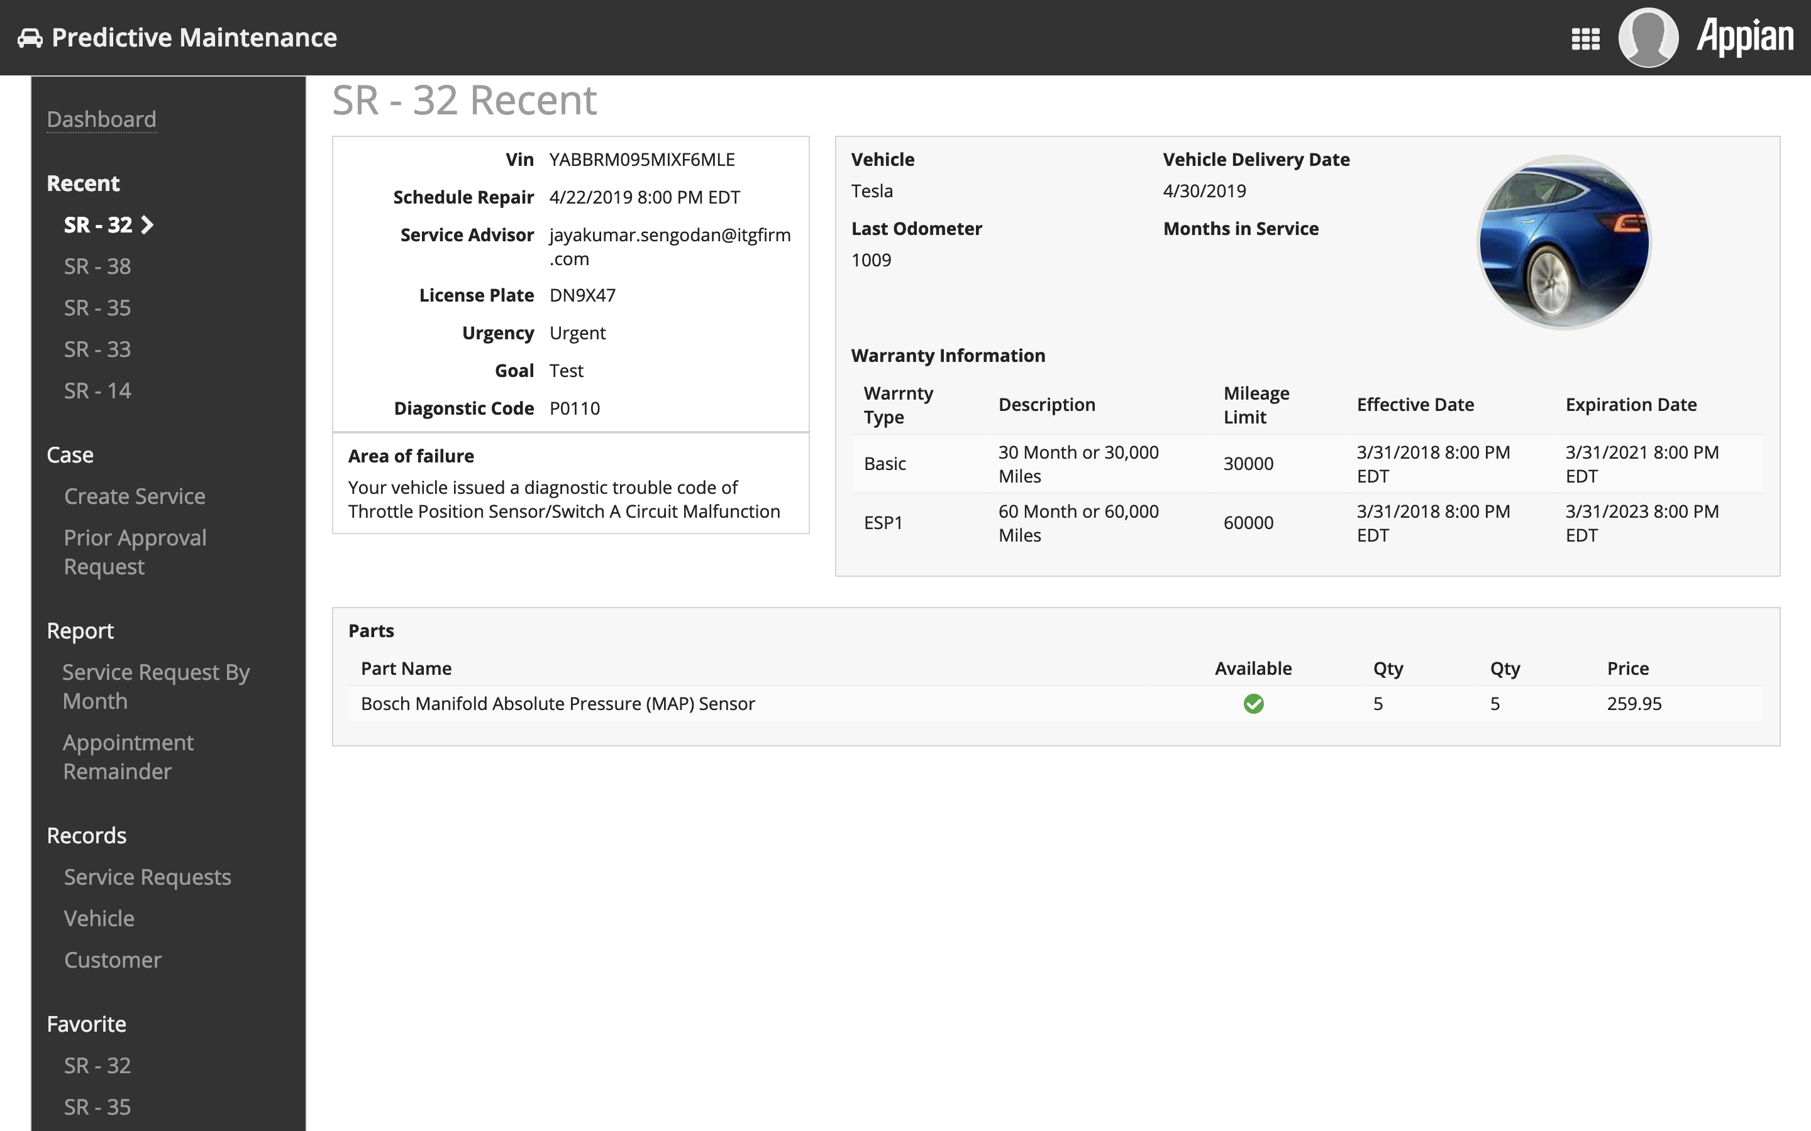Open SR - 38 from Recent list

click(97, 266)
